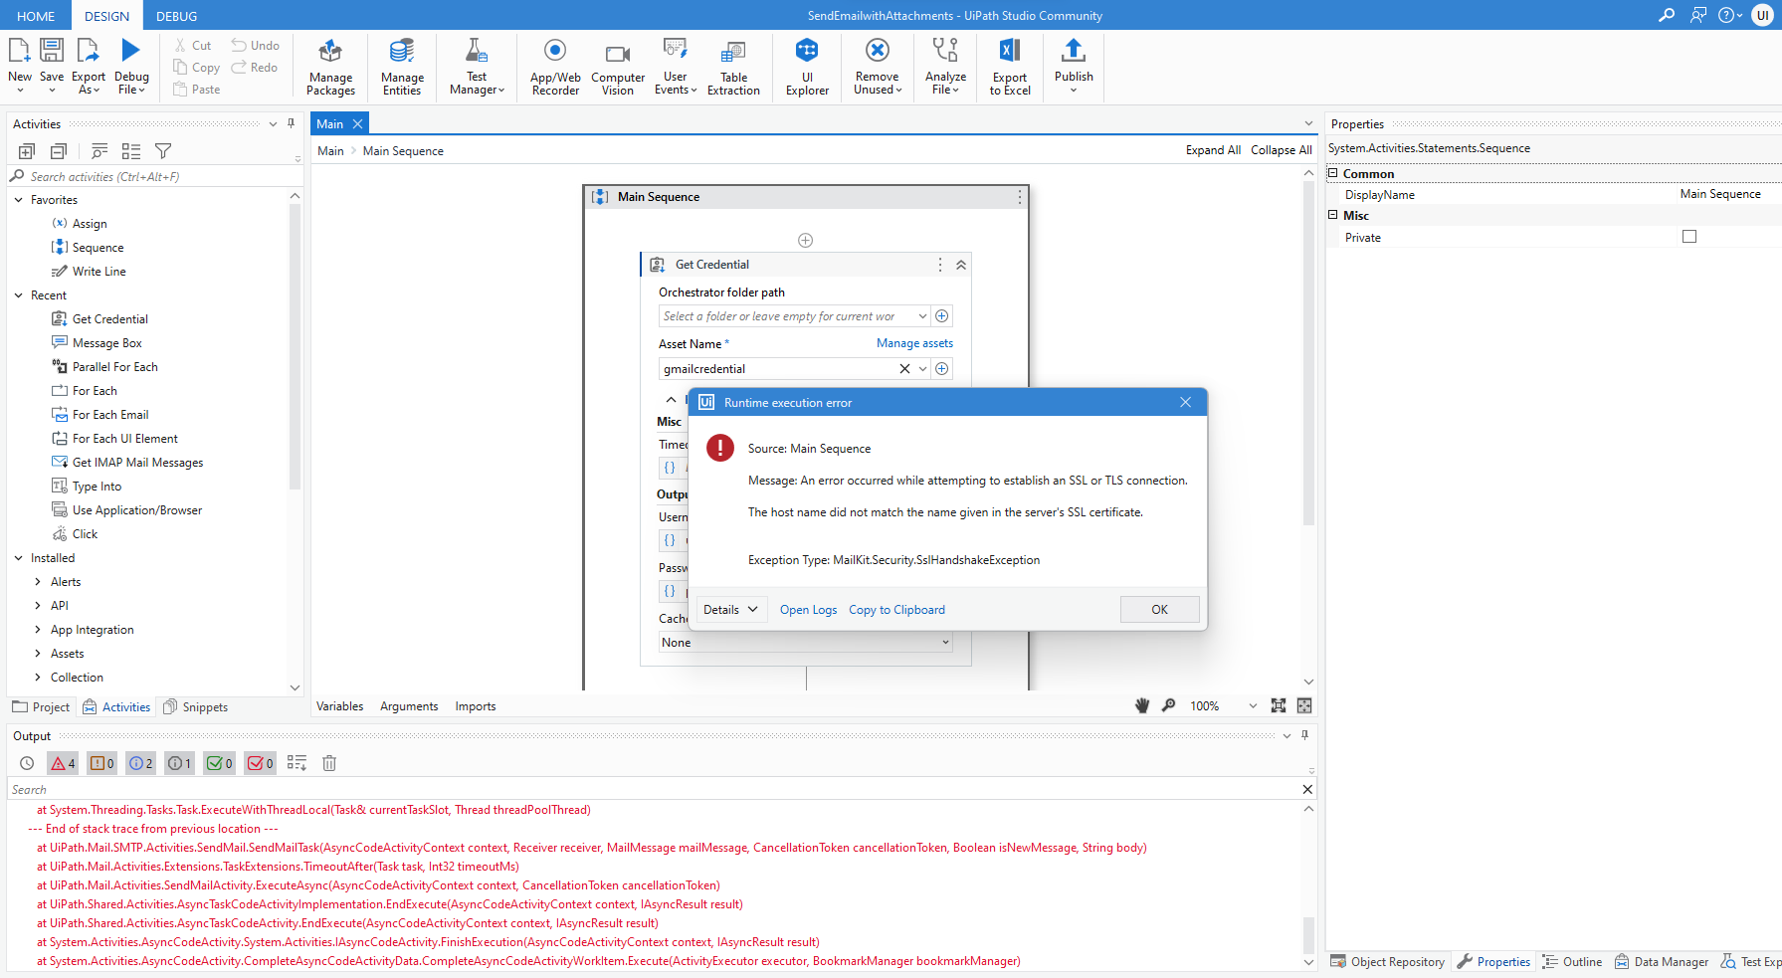The height and width of the screenshot is (978, 1782).
Task: Click the User Events icon
Action: 675,49
